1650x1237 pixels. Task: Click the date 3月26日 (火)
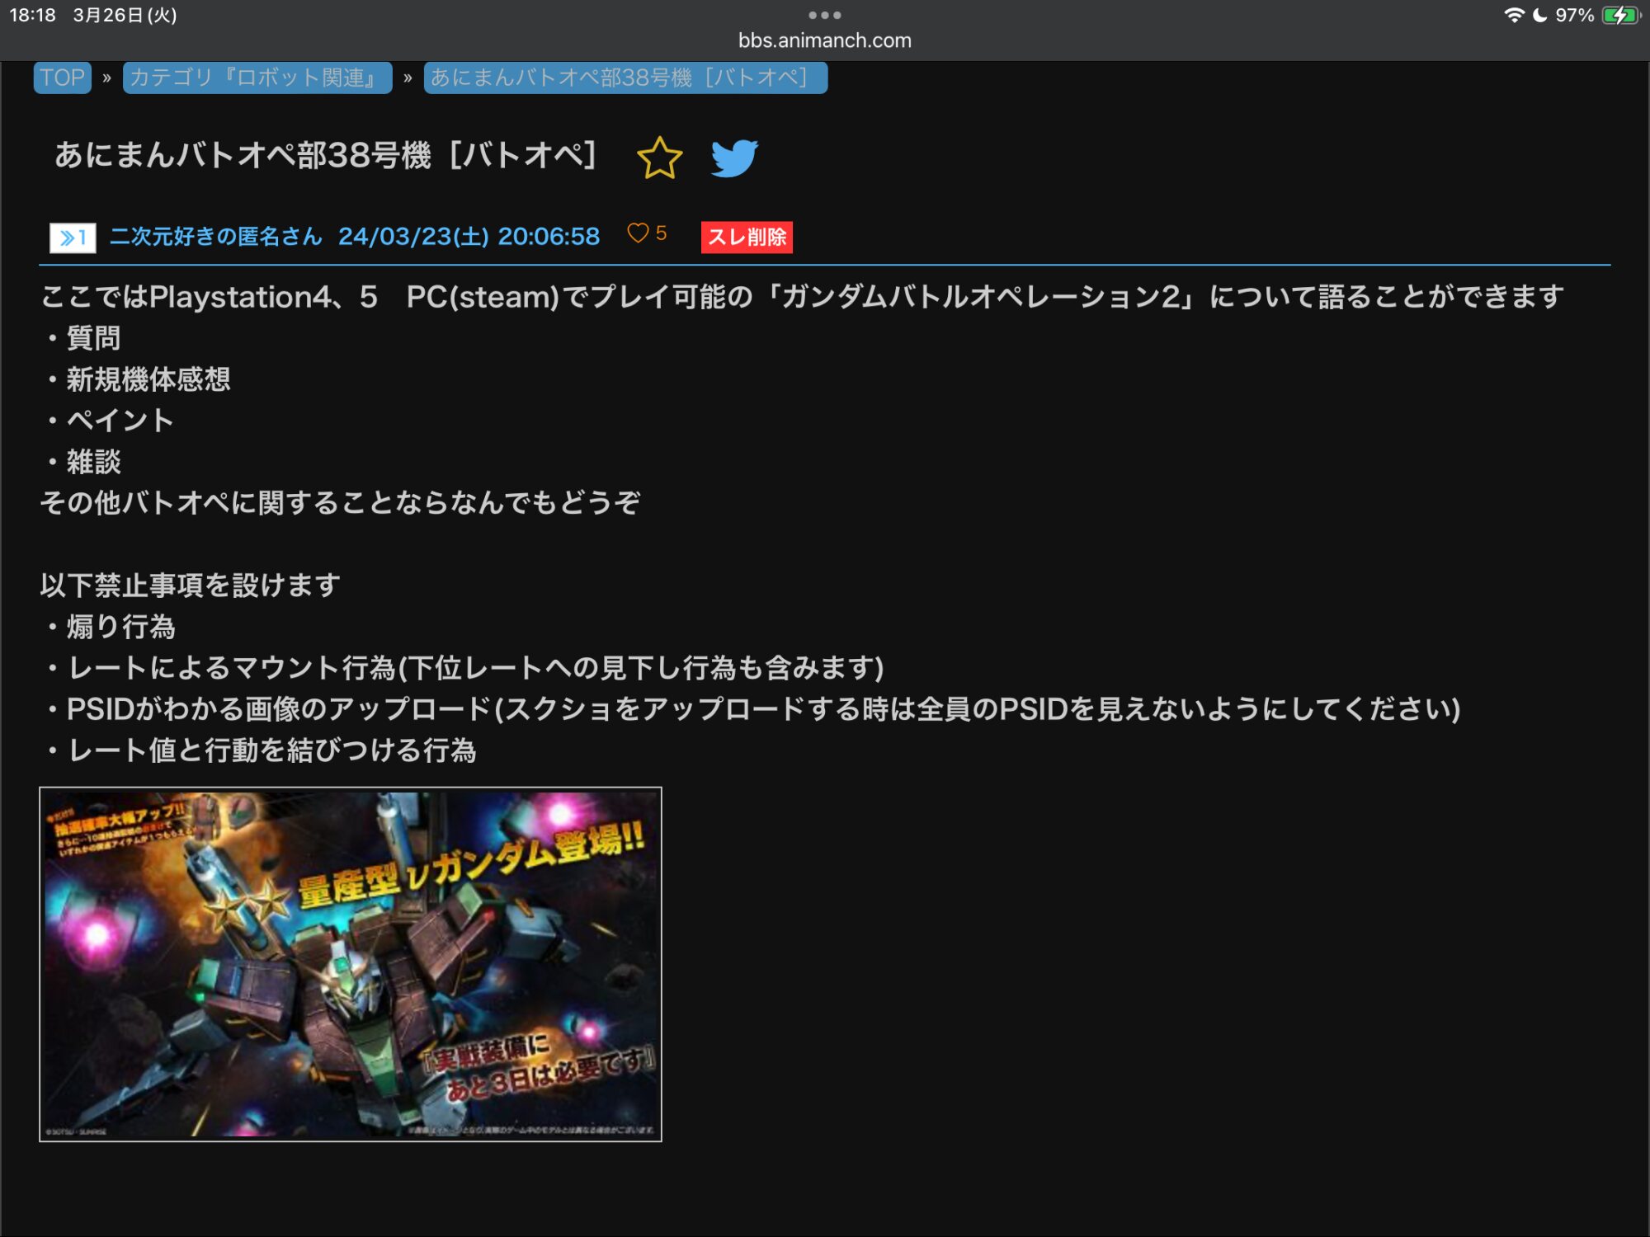click(x=125, y=15)
